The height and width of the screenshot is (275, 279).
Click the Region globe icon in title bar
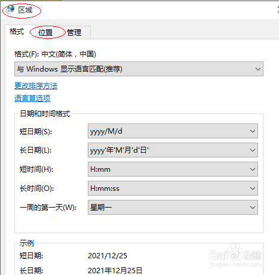(10, 10)
